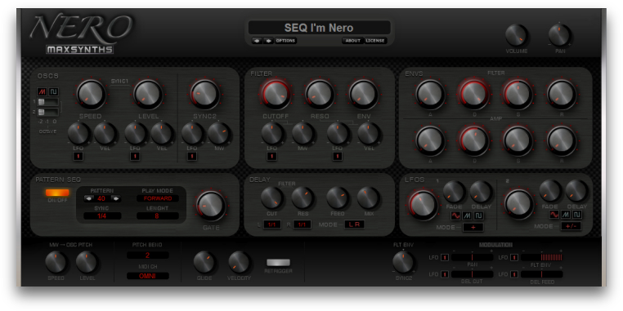Click the Pattern Seq GATE knob
Image resolution: width=623 pixels, height=311 pixels.
click(211, 206)
